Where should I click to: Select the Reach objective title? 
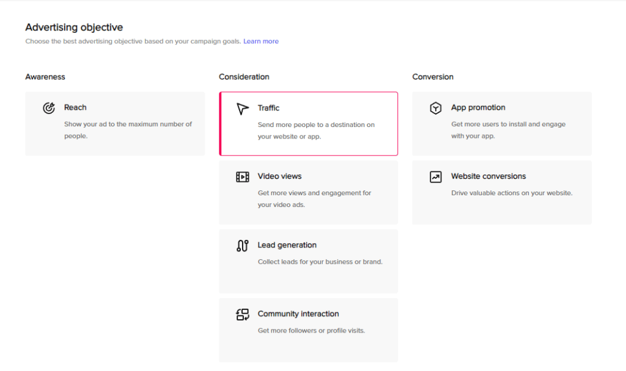pyautogui.click(x=75, y=107)
